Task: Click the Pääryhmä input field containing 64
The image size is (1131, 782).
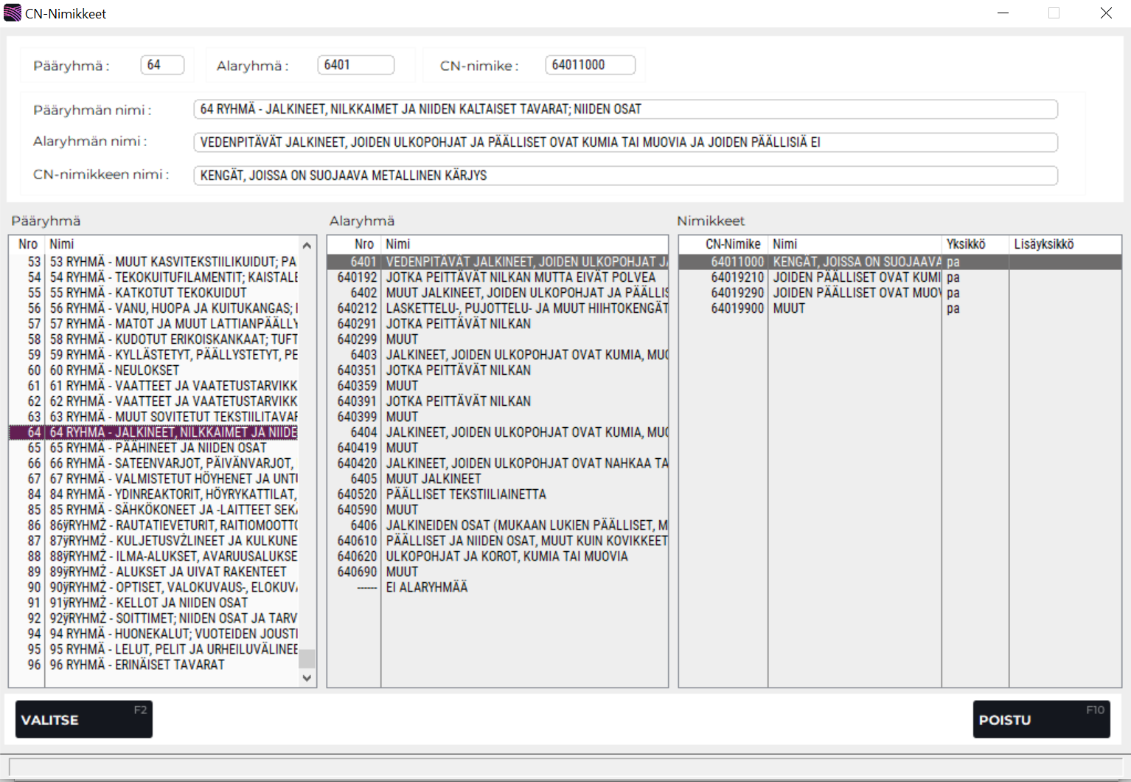Action: pos(162,65)
